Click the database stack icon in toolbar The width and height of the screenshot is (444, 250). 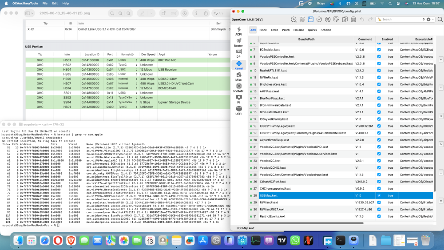(x=353, y=19)
